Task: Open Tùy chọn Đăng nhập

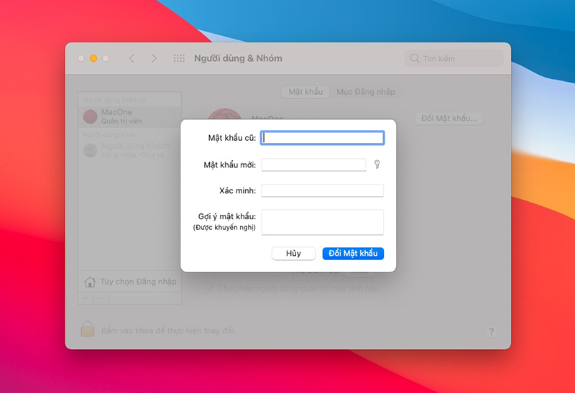Action: tap(130, 282)
